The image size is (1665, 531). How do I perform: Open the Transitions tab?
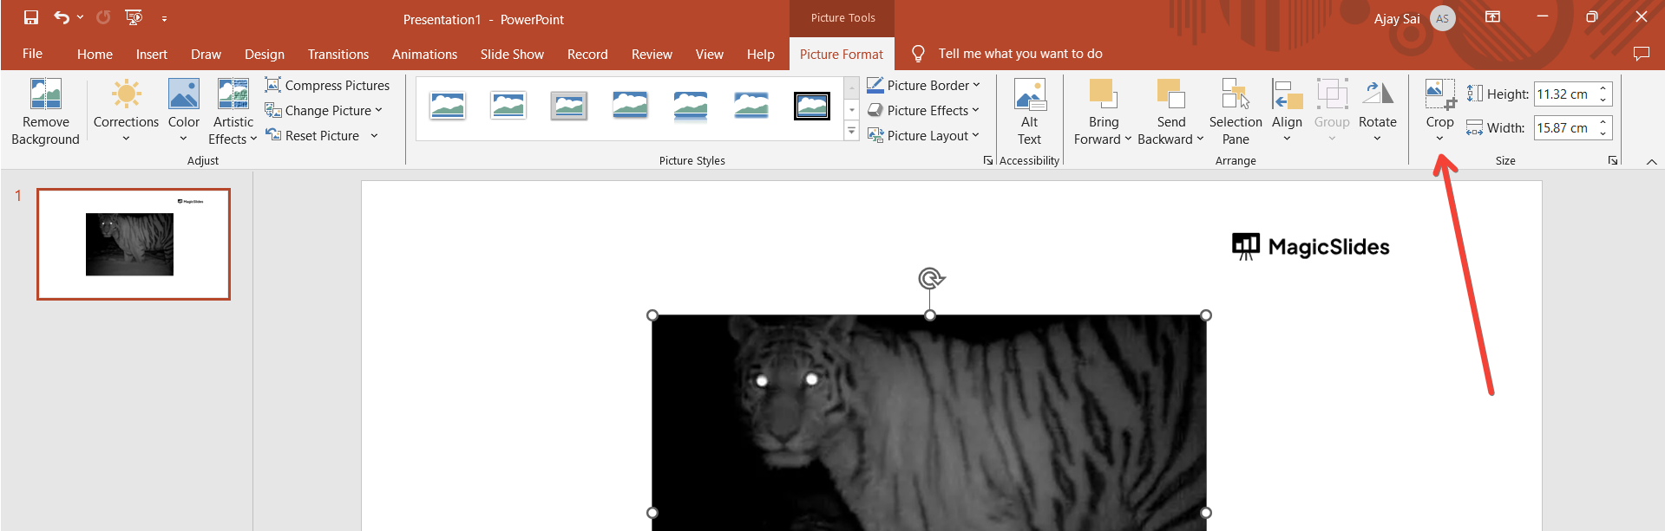tap(338, 54)
